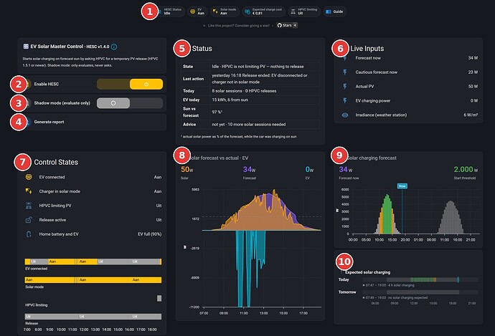Click the EV connected plug icon
Viewport: 495px width, 336px height.
point(29,177)
